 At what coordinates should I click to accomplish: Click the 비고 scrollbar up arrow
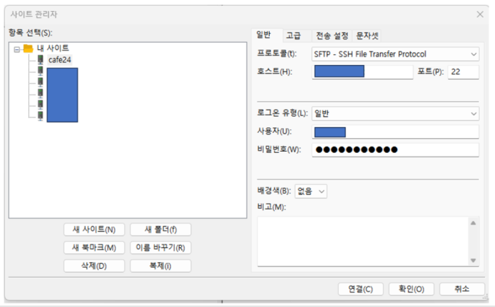[473, 223]
